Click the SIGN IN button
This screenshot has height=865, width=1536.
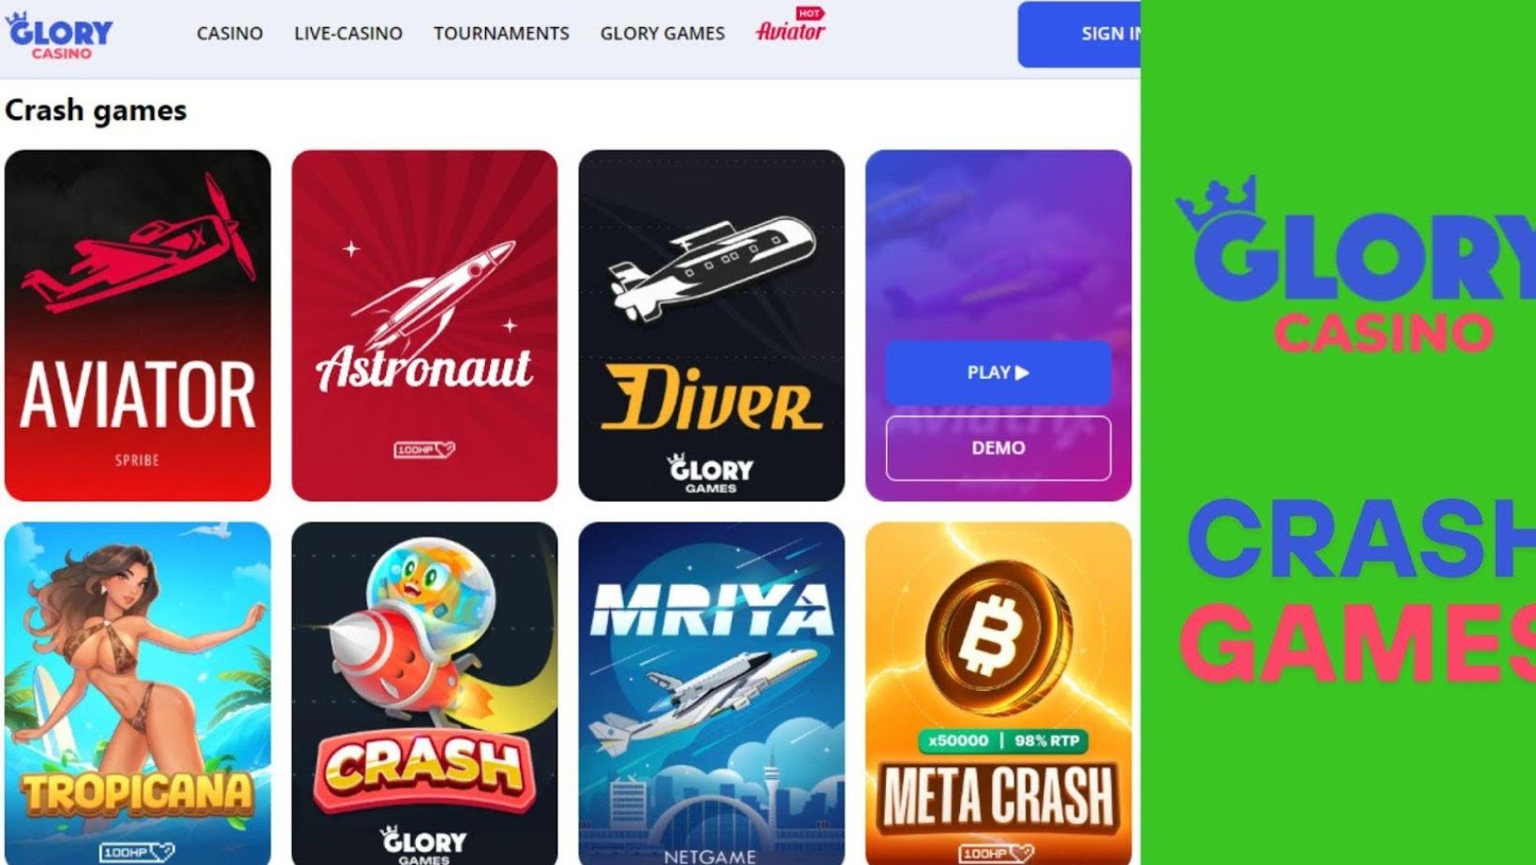(1079, 35)
